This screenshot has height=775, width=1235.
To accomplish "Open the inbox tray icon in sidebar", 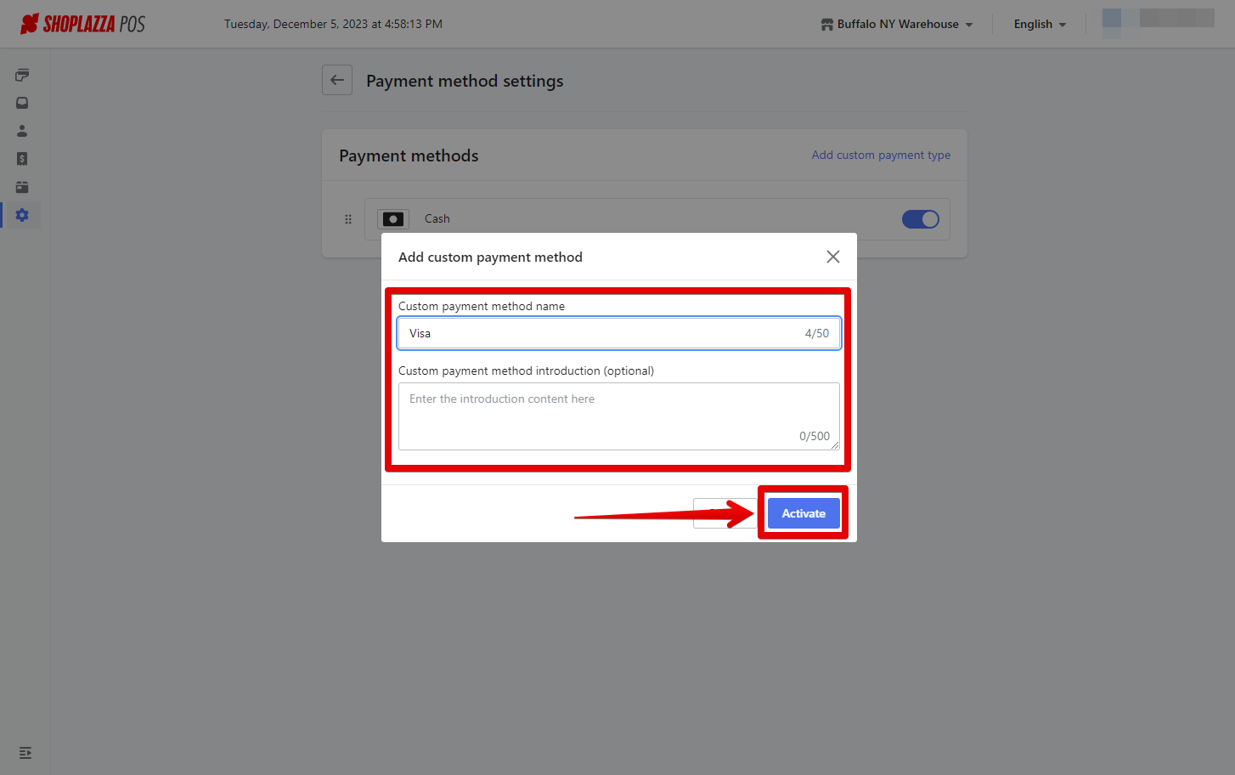I will point(22,103).
